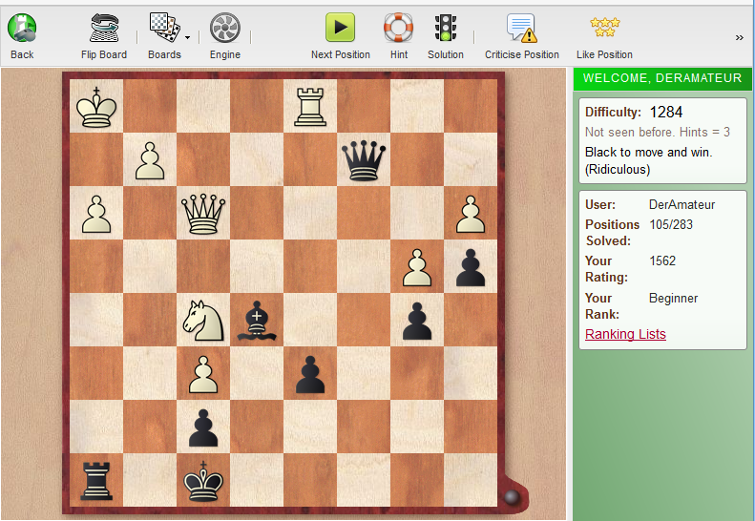Select the black queen on the board
The image size is (755, 521).
pos(364,158)
